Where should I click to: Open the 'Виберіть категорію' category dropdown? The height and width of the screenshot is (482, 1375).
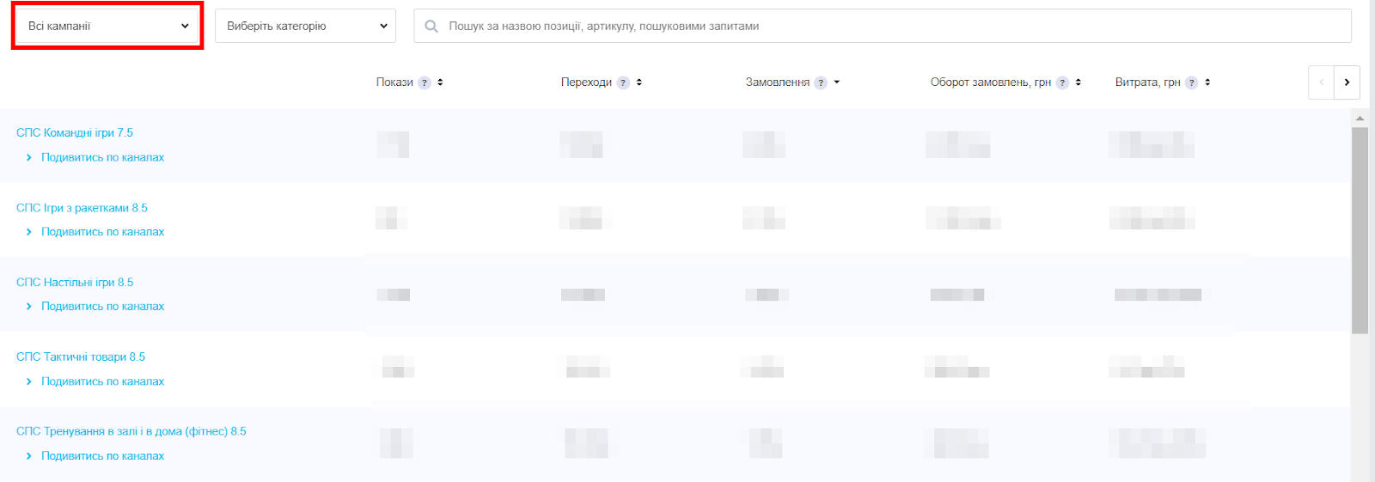[x=305, y=26]
